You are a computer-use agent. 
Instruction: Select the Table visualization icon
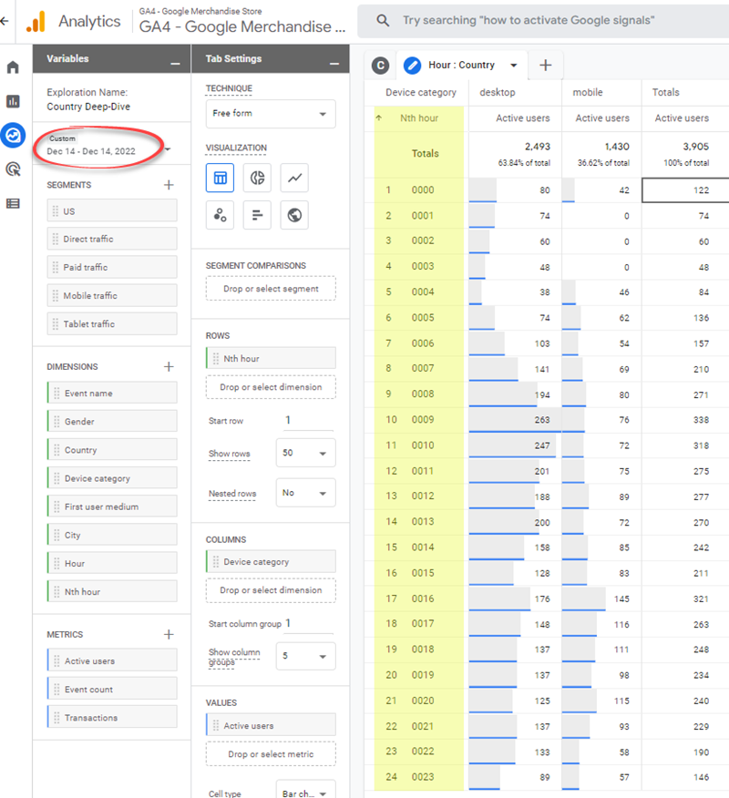[x=220, y=178]
